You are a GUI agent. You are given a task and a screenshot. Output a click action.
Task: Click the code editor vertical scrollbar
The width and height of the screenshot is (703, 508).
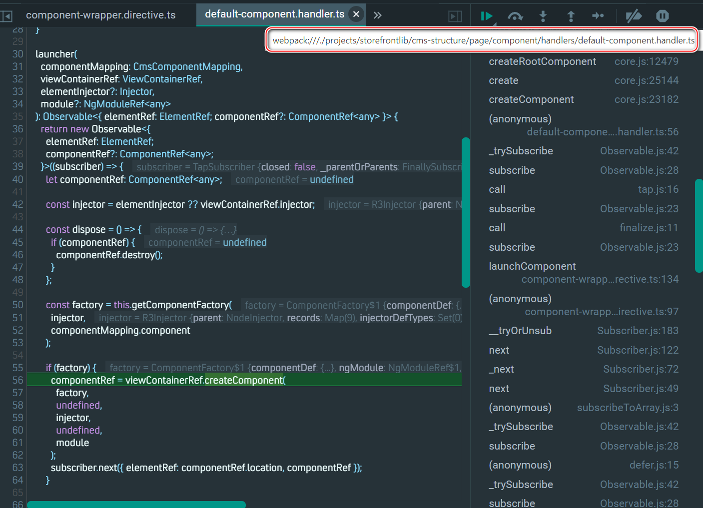click(x=466, y=212)
